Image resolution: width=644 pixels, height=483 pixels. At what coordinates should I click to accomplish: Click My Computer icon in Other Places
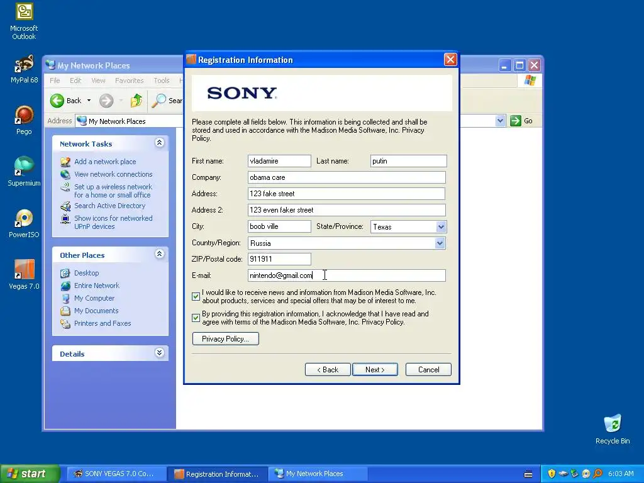click(65, 298)
